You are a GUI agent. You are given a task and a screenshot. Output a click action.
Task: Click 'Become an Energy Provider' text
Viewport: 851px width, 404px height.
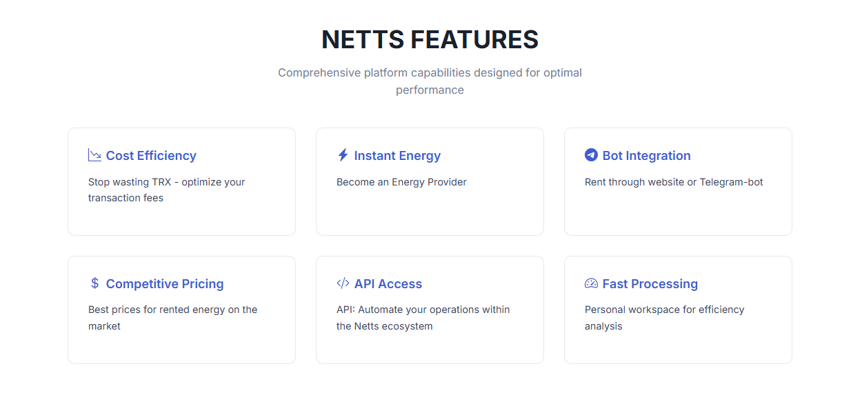coord(401,182)
